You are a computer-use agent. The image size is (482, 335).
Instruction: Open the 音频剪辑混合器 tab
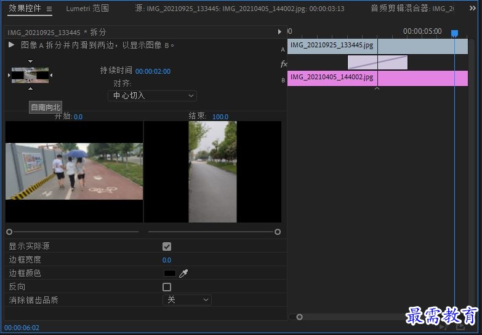(x=412, y=8)
